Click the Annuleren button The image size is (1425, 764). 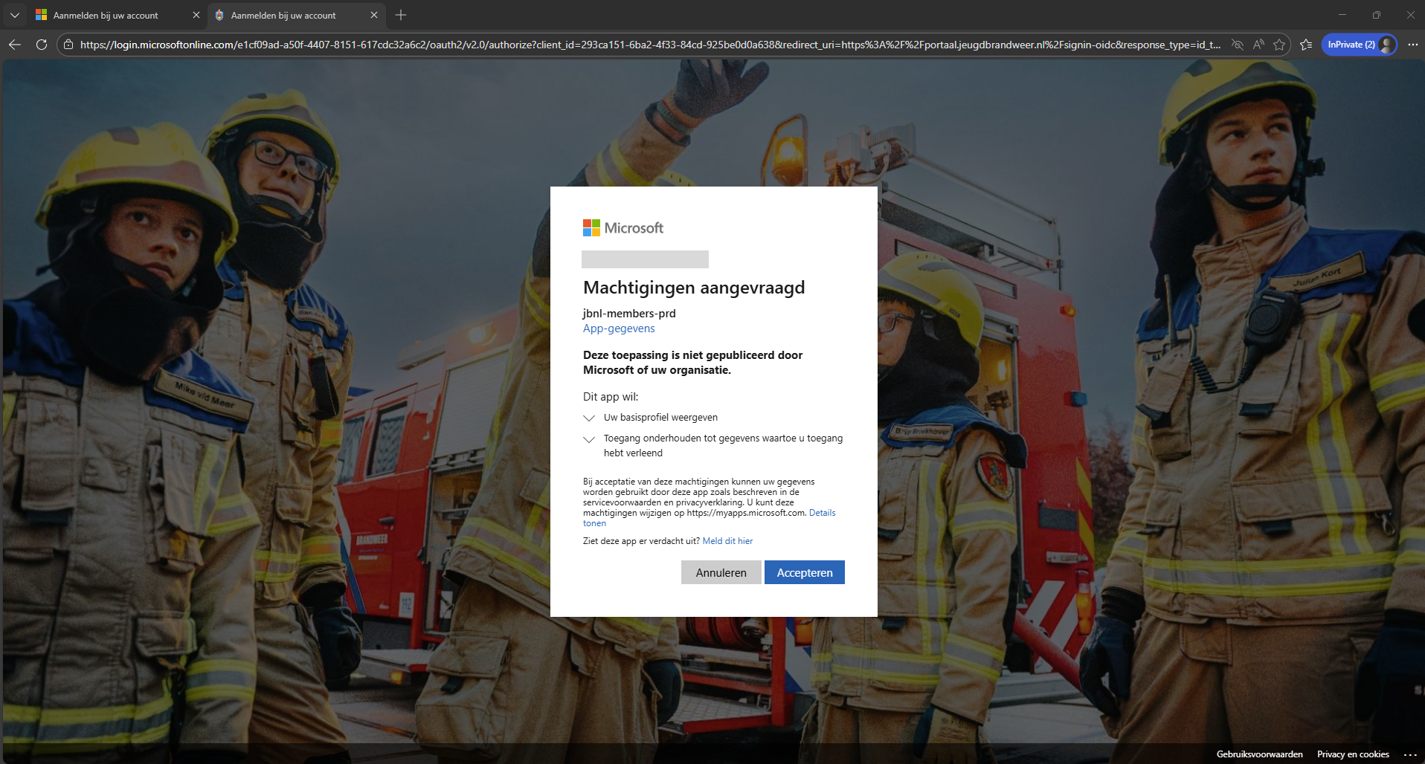pos(721,572)
